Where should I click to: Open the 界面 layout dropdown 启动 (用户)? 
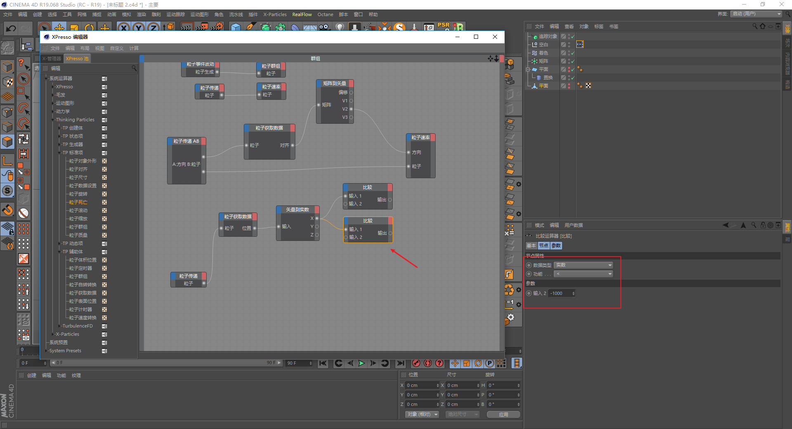point(756,14)
